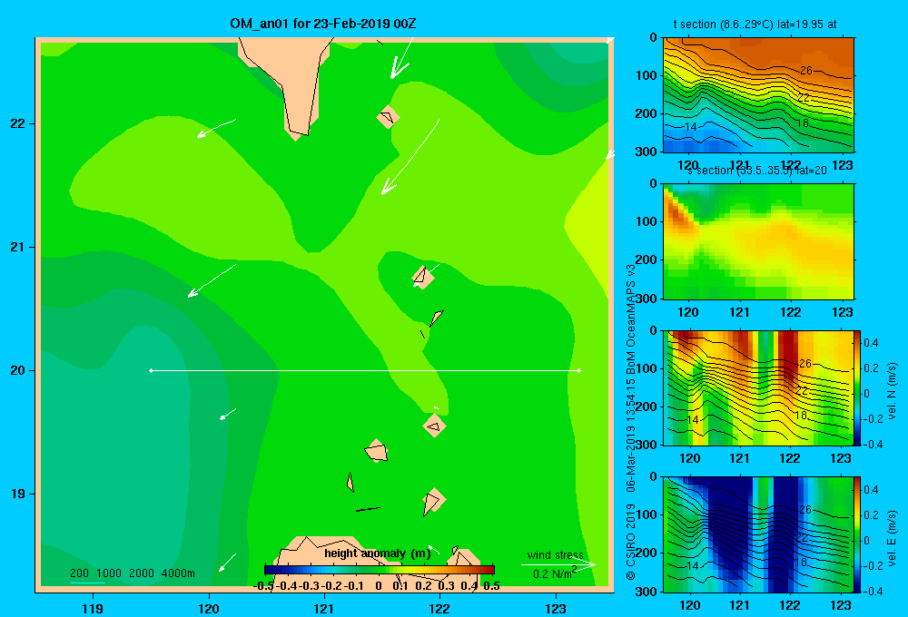This screenshot has width=908, height=617.
Task: Click latitude label 21 on main map
Action: 18,247
